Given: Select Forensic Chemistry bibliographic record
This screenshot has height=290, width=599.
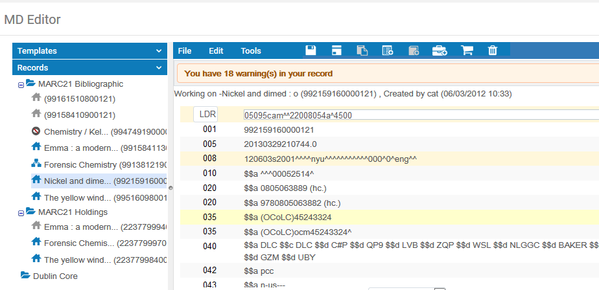Looking at the screenshot, I should 80,164.
